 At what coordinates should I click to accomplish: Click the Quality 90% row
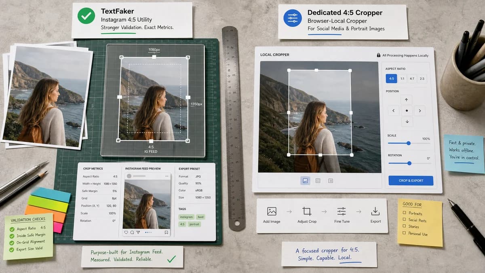(x=195, y=184)
